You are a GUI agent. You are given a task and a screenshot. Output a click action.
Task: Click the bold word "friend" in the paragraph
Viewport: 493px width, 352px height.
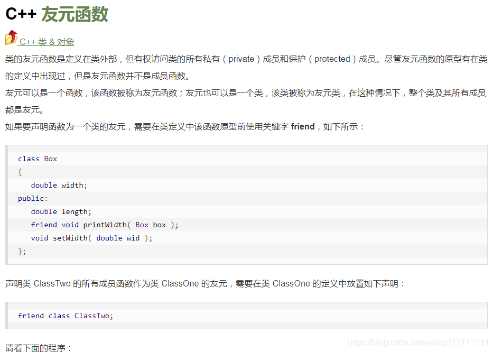point(303,126)
